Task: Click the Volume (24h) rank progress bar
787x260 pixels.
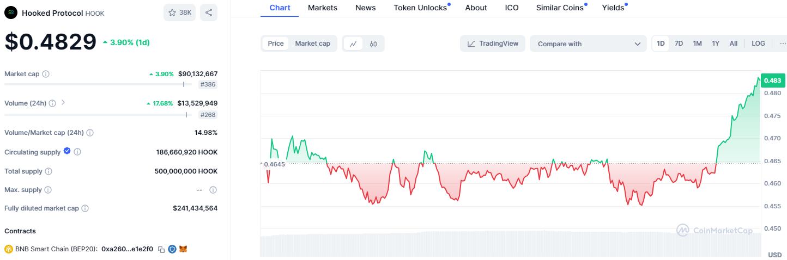Action: tap(99, 114)
